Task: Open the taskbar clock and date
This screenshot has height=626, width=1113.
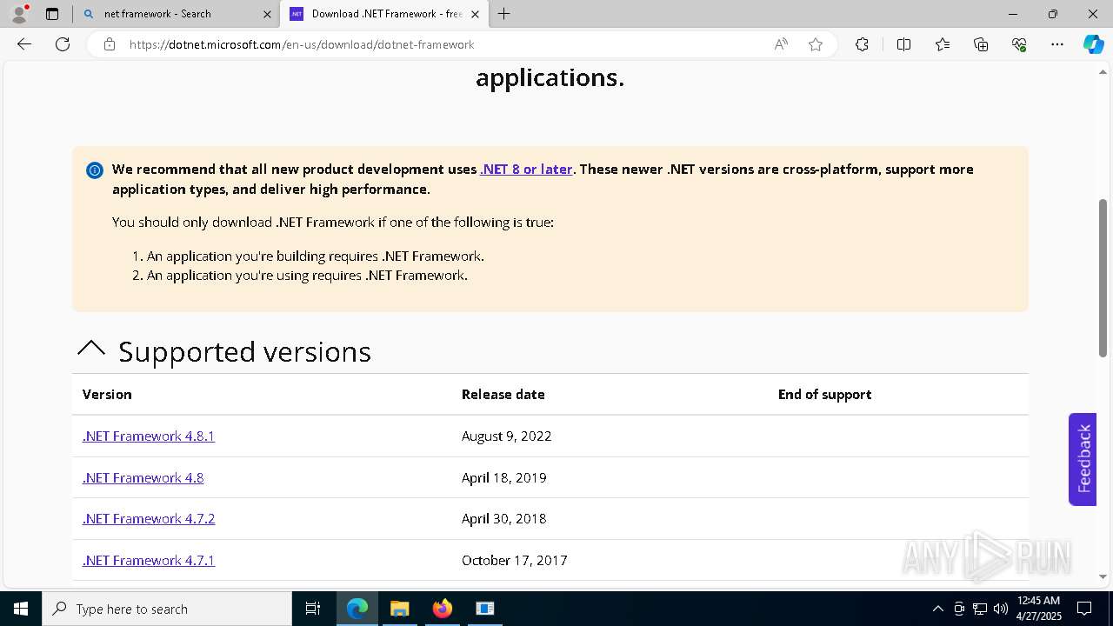Action: click(1038, 609)
